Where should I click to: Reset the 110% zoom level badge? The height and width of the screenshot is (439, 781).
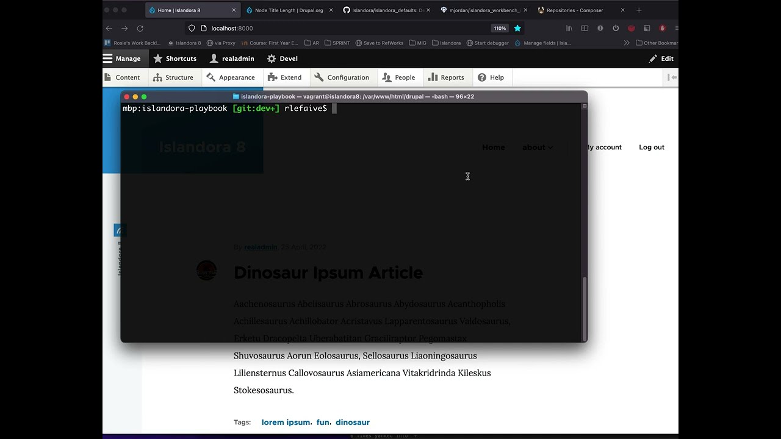(500, 28)
